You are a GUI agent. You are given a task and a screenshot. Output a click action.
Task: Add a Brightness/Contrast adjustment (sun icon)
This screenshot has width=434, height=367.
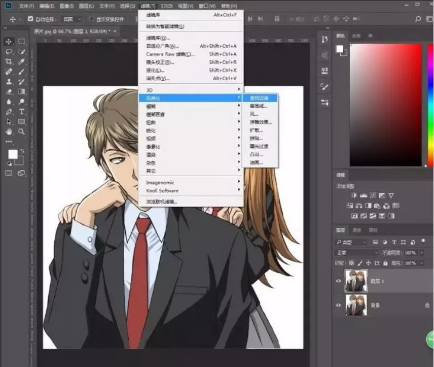pyautogui.click(x=354, y=195)
